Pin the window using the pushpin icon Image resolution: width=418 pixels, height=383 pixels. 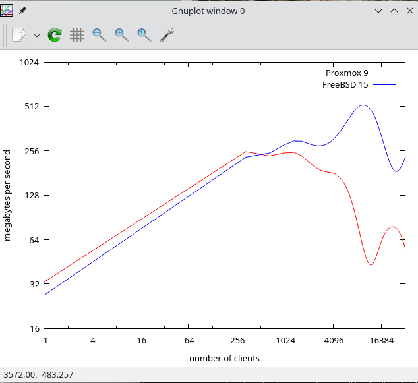(x=22, y=11)
